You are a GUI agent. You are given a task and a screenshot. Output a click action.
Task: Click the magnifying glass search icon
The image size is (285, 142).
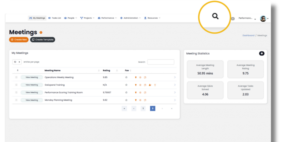pyautogui.click(x=215, y=16)
